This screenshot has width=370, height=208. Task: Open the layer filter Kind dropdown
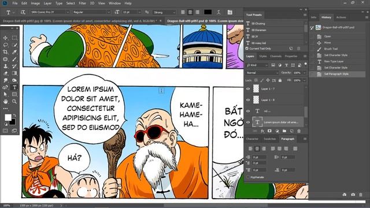tap(257, 65)
